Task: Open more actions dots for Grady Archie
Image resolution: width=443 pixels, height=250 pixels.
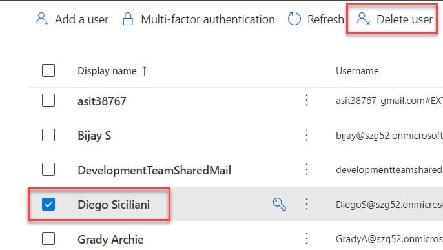Action: pos(307,239)
